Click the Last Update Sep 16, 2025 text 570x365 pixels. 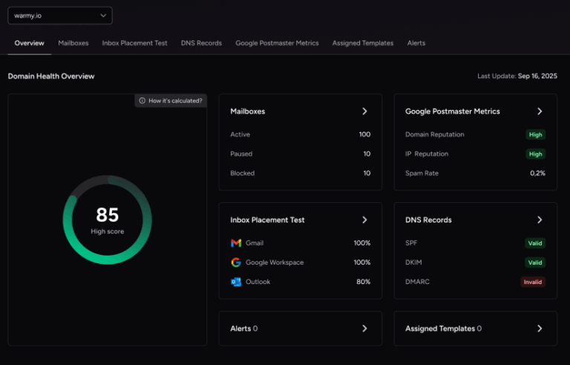[x=517, y=76]
